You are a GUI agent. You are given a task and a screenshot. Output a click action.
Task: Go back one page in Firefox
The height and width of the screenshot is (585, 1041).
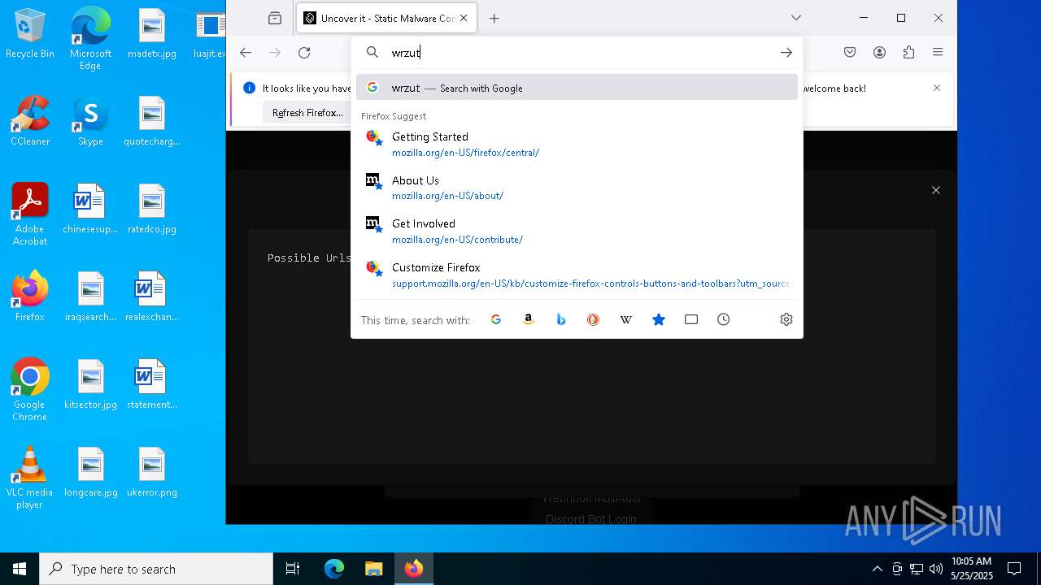coord(246,52)
